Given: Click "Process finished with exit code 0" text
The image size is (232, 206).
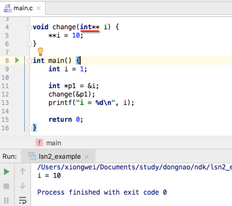Looking at the screenshot, I should [102, 193].
